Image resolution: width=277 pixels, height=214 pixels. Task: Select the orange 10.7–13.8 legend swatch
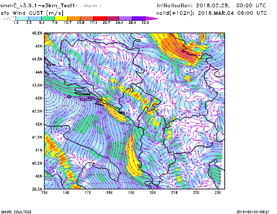coord(74,18)
